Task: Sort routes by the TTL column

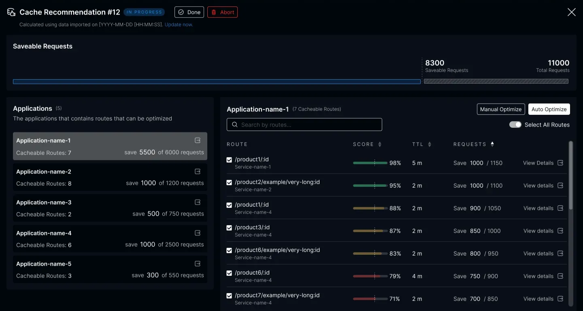Action: [x=430, y=144]
